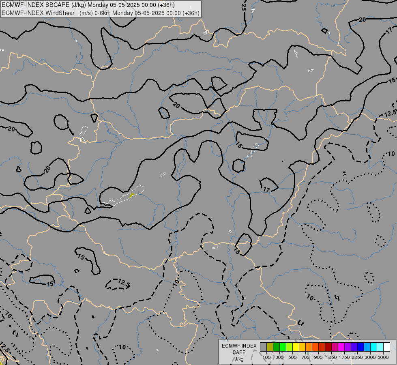Click the legend label '3000'

[370, 357]
